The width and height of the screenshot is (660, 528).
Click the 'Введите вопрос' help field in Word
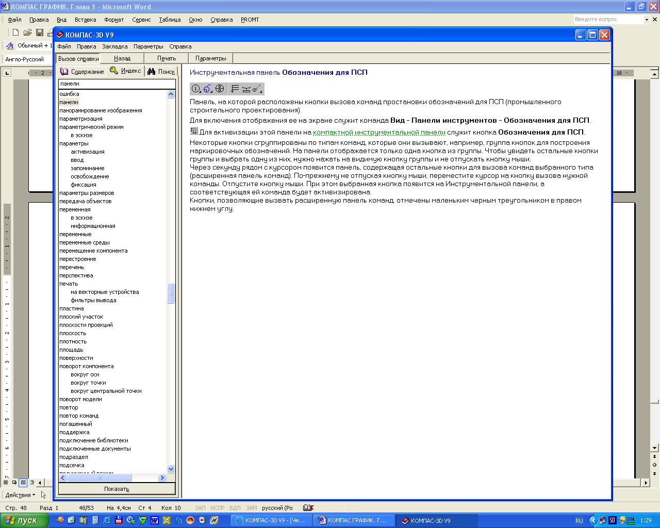tap(608, 20)
